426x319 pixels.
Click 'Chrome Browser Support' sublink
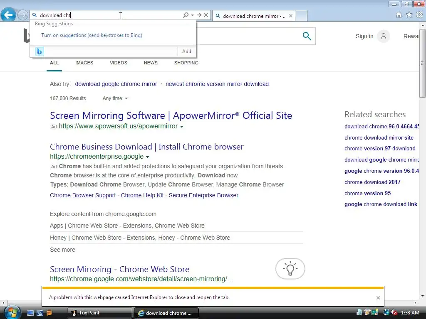83,195
